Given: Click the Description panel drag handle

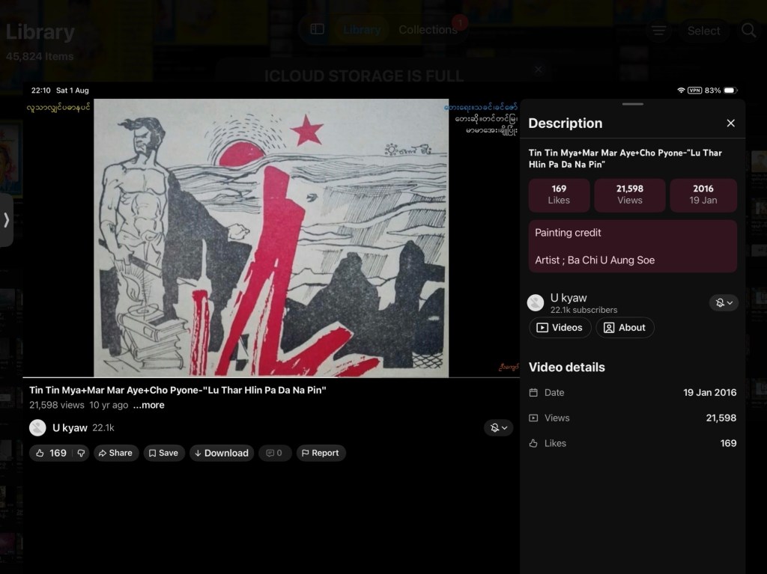Looking at the screenshot, I should 633,104.
